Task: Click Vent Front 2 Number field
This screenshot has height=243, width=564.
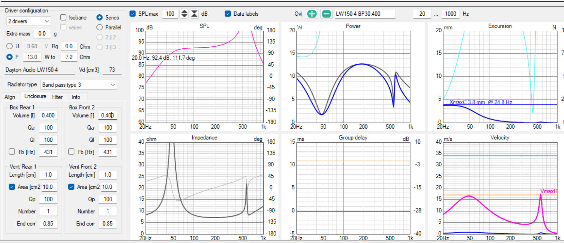Action: click(107, 211)
